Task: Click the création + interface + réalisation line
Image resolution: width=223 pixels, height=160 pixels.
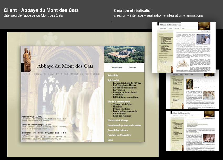Action: point(158,15)
